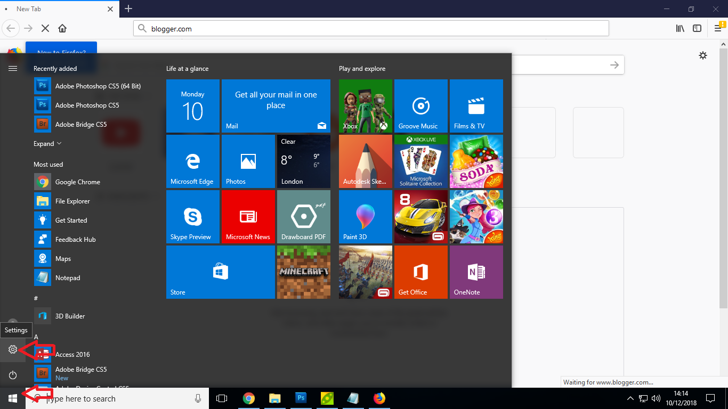Click the search arrow on Firefox new tab page
The image size is (728, 409).
614,65
